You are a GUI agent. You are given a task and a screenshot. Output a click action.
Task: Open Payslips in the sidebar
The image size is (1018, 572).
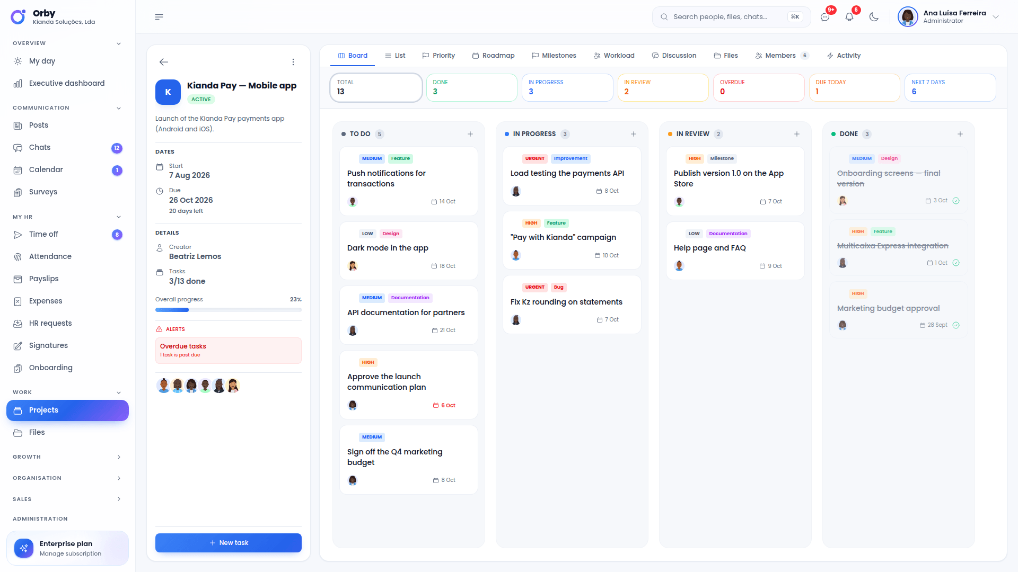click(x=67, y=279)
